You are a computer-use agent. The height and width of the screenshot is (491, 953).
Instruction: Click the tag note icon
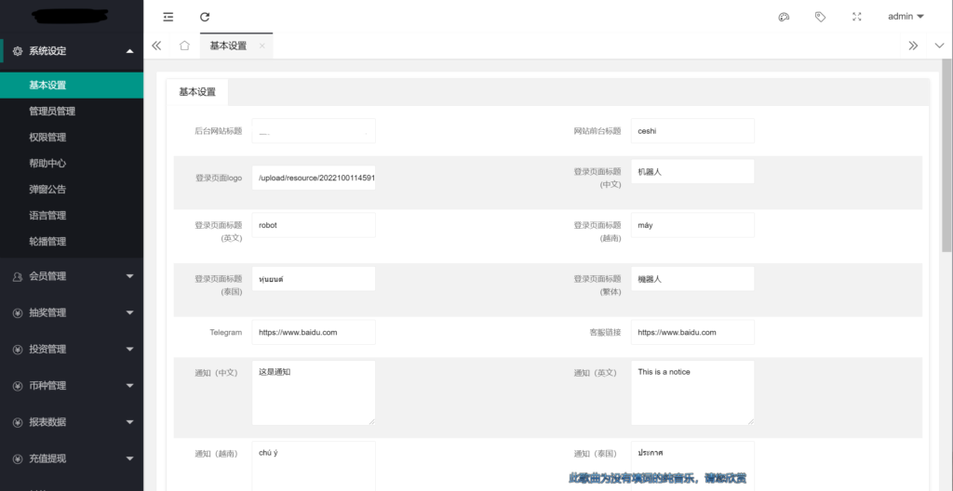point(820,17)
